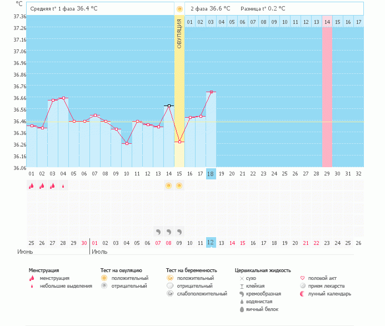The image size is (385, 326).
Task: Select the positive ovulation test icon on day 15
Action: tap(179, 186)
